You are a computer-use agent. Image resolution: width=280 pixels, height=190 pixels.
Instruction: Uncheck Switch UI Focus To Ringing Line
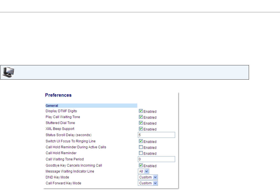(x=141, y=141)
